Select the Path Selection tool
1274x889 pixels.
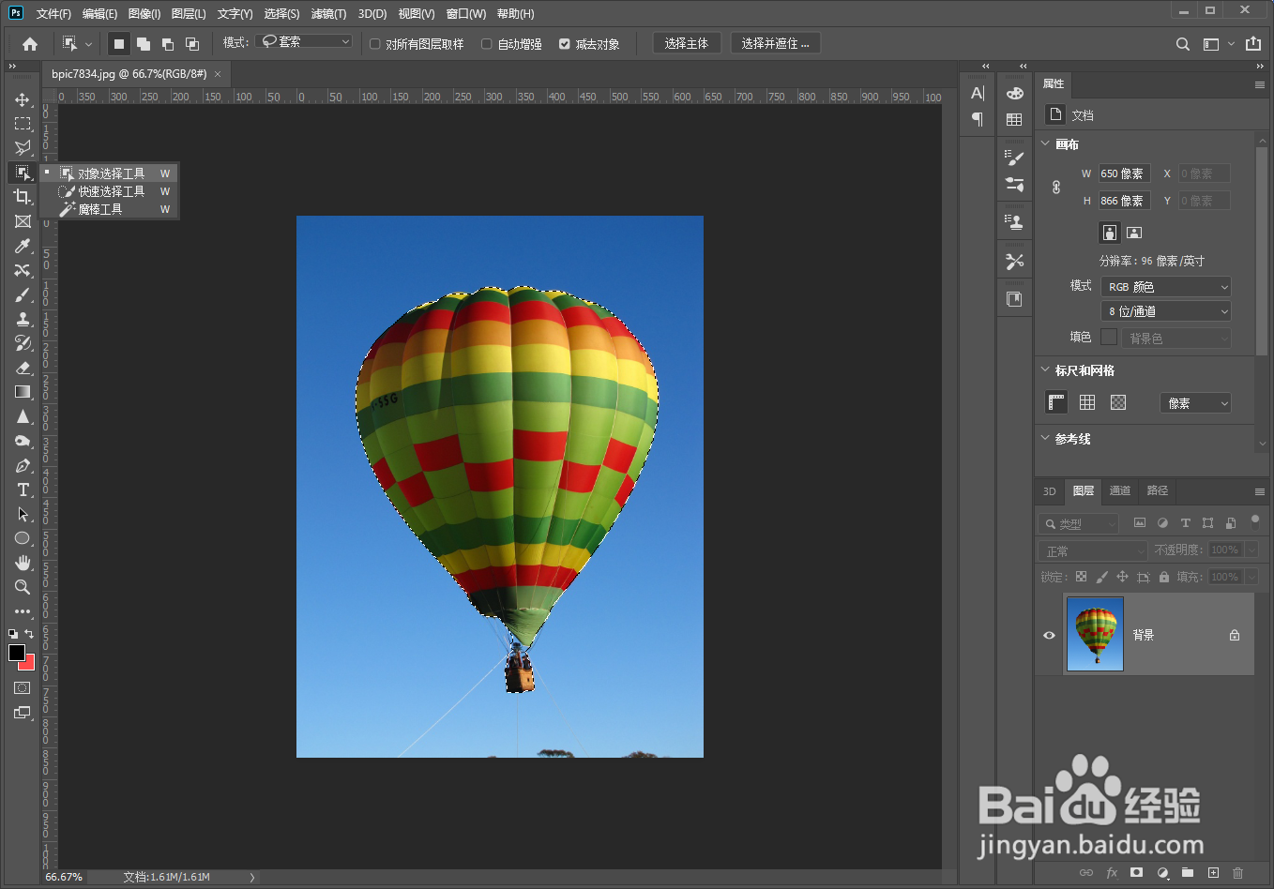coord(23,514)
